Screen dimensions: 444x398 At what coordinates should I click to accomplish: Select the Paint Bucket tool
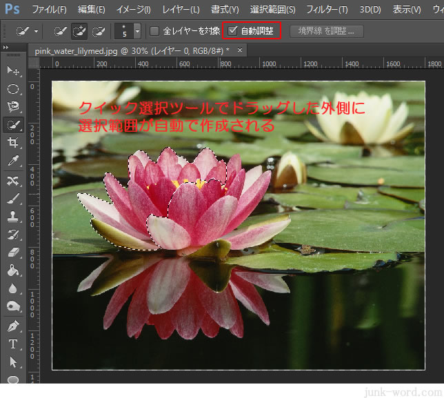pyautogui.click(x=13, y=270)
